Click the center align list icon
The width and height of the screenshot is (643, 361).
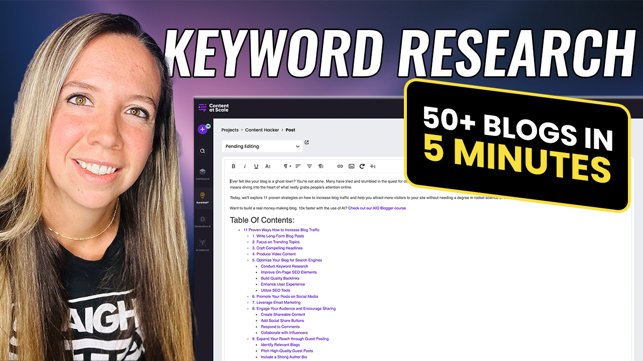(309, 166)
